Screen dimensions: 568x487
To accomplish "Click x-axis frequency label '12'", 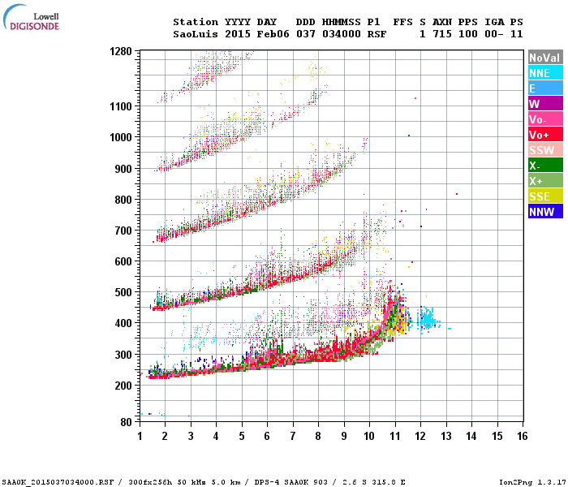I will click(420, 436).
